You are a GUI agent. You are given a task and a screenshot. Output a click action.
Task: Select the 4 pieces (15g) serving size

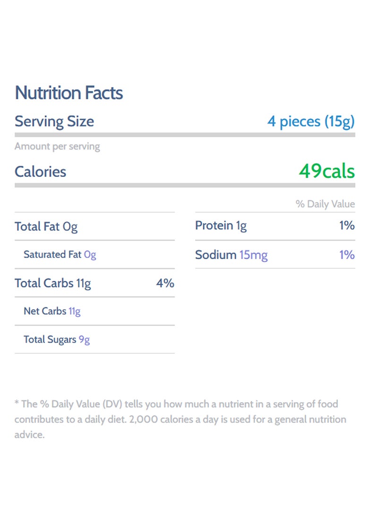tap(311, 121)
